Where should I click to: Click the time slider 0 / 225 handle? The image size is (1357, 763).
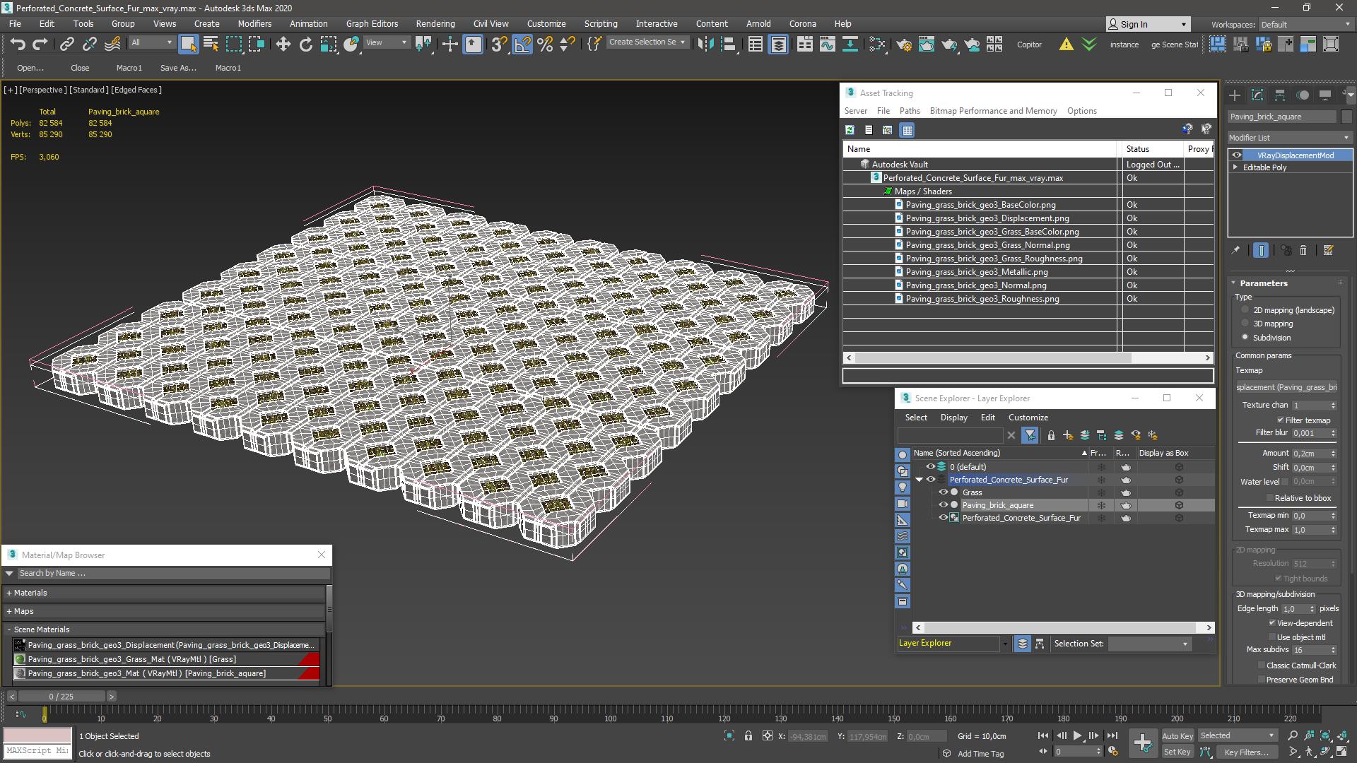point(61,697)
